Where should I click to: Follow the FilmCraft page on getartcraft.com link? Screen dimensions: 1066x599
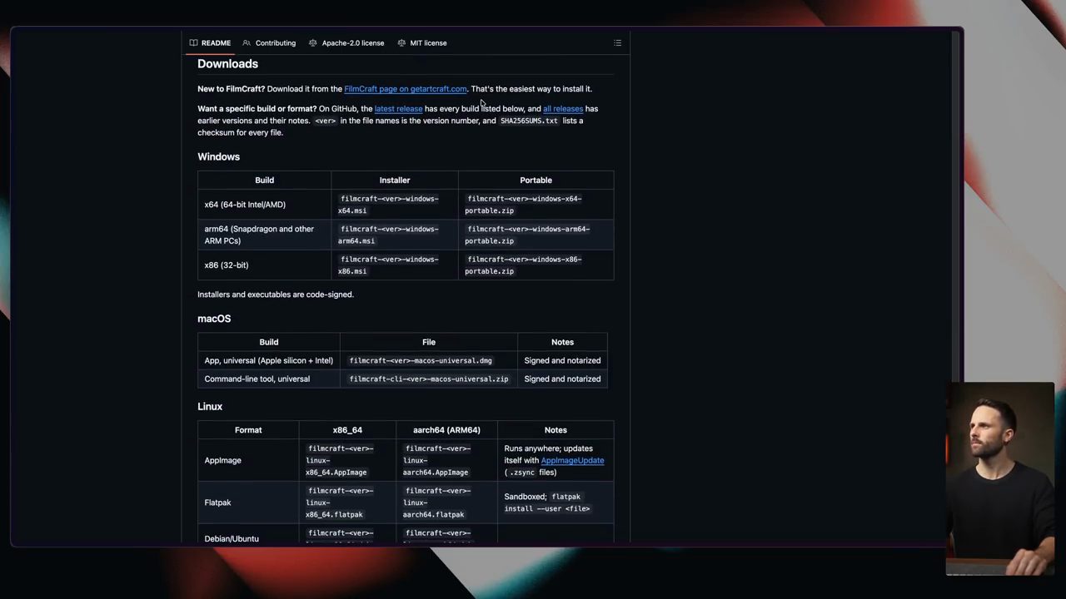click(x=406, y=89)
